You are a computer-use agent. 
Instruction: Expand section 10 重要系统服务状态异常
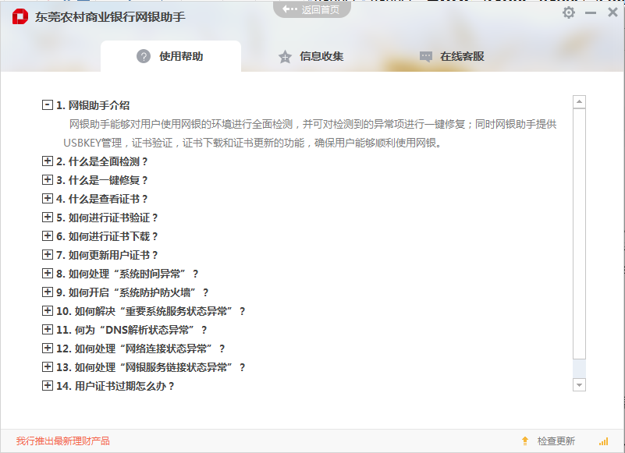(x=48, y=311)
